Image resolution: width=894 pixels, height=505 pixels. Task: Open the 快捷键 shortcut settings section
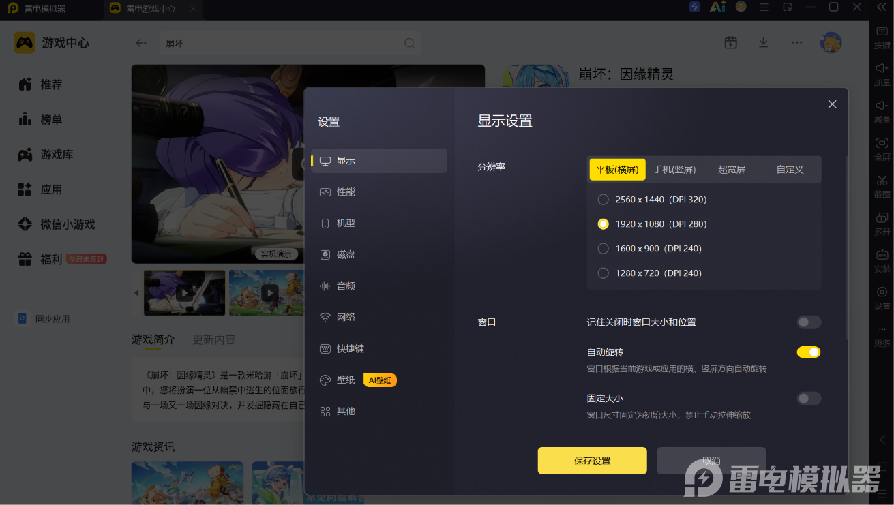point(378,349)
